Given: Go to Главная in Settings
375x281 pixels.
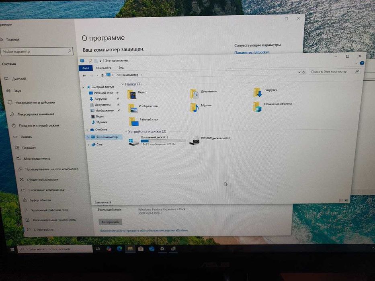Looking at the screenshot, I should tap(13, 39).
